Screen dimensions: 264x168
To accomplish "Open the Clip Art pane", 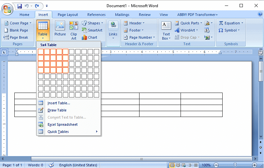I will pyautogui.click(x=74, y=30).
